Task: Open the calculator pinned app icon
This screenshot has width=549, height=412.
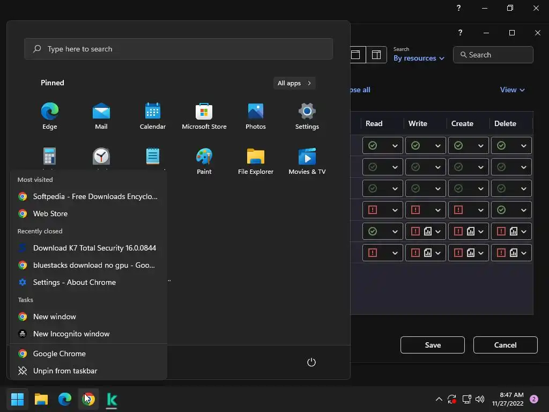Action: [50, 156]
